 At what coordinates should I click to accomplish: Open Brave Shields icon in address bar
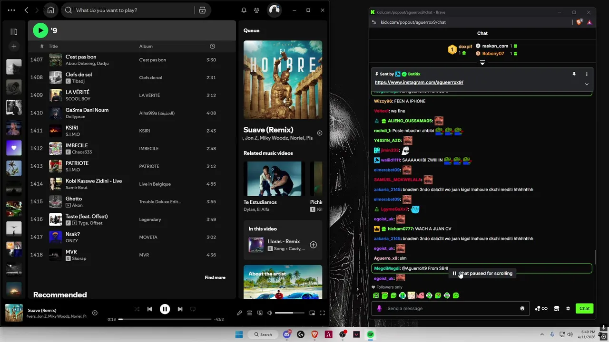pyautogui.click(x=579, y=22)
